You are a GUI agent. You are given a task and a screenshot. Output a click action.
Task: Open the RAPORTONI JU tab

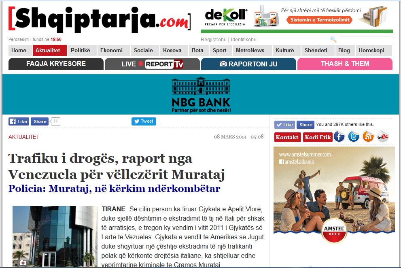click(248, 64)
